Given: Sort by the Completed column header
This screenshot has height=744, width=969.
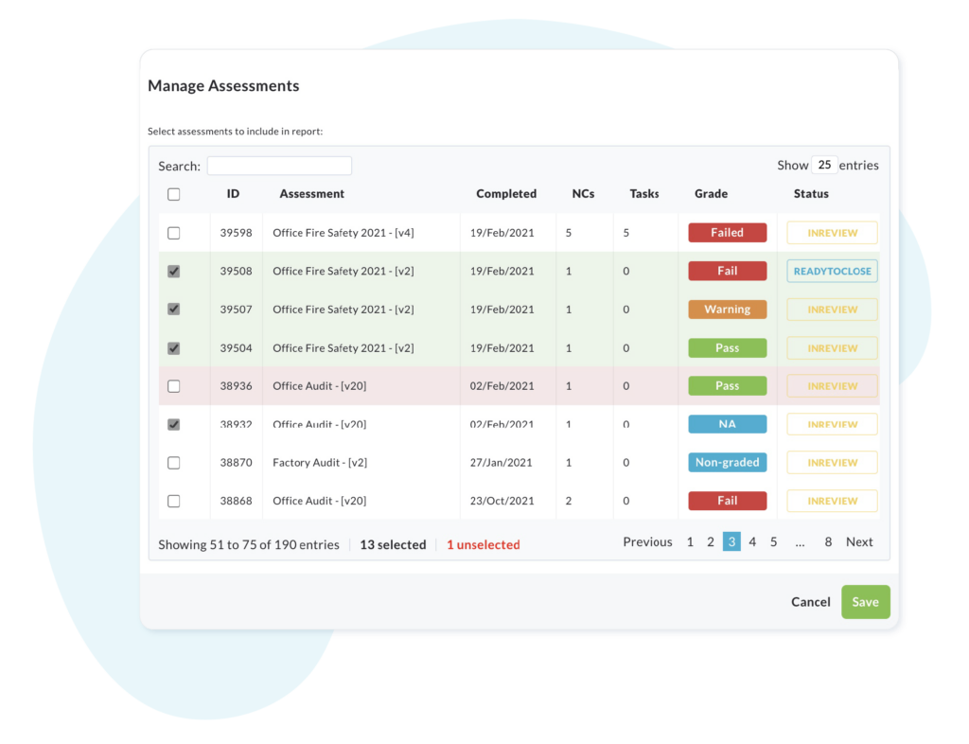Looking at the screenshot, I should click(x=506, y=193).
